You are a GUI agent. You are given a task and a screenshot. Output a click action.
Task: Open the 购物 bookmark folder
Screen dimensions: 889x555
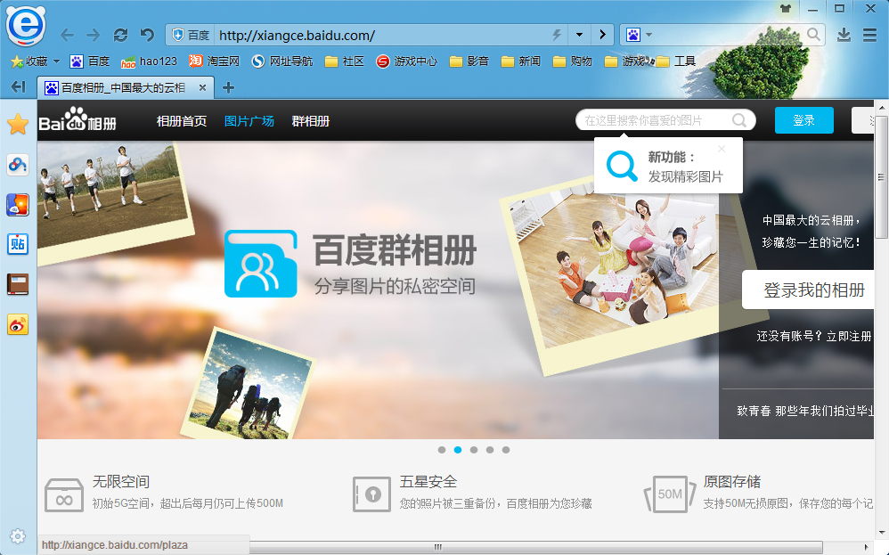(572, 61)
